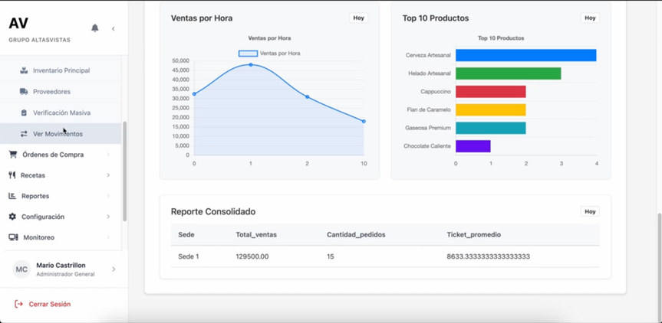Image resolution: width=662 pixels, height=323 pixels.
Task: Click the green Helado Artesanal bar
Action: click(509, 73)
